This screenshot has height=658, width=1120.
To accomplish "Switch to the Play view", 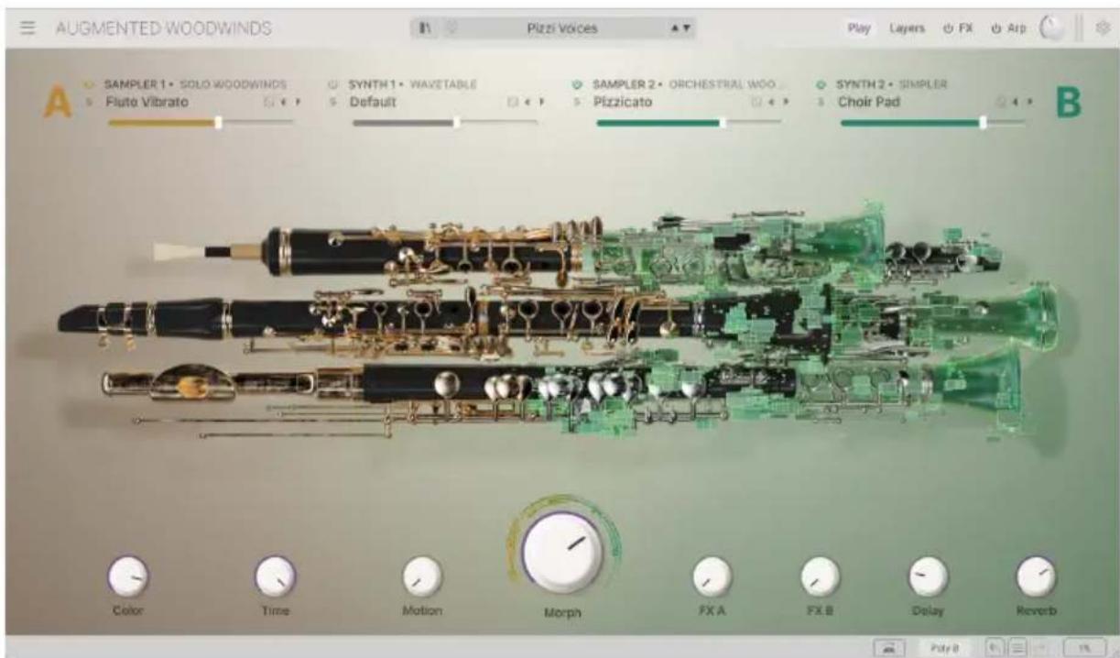I will [x=858, y=28].
